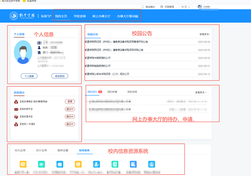Viewport: 251px width, 176px height.
Task: Click the red count badge on 我的待办
Action: 100,92
